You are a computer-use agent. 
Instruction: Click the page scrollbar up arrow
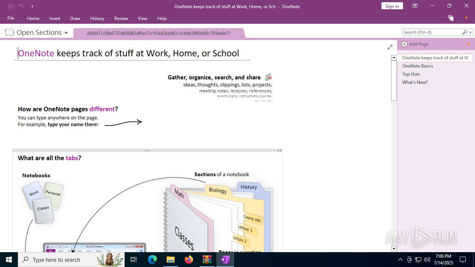(x=394, y=57)
